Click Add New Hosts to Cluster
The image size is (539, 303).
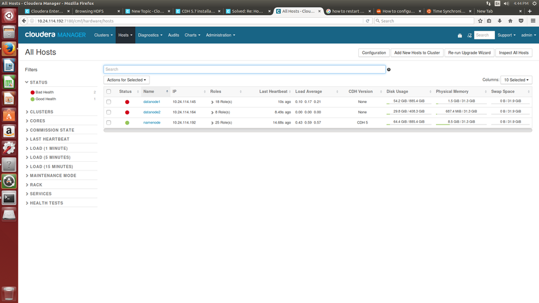[417, 53]
